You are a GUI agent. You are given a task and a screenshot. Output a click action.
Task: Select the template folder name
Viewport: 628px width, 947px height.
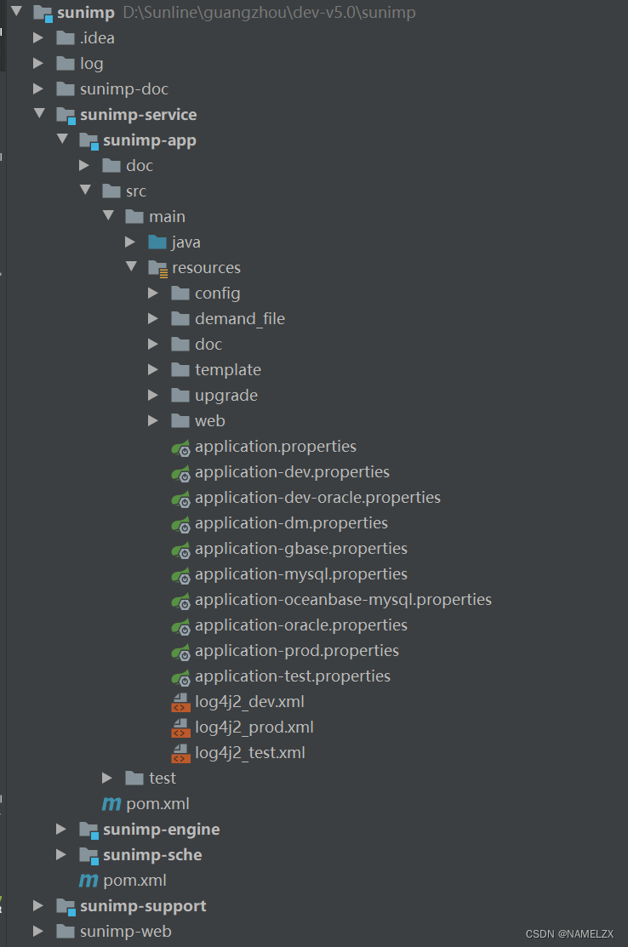point(228,369)
